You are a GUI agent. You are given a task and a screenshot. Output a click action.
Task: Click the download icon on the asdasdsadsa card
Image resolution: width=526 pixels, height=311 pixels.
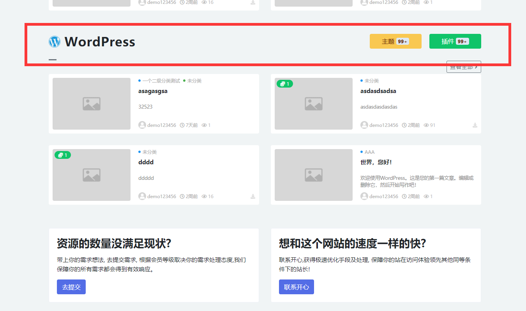[x=475, y=125]
